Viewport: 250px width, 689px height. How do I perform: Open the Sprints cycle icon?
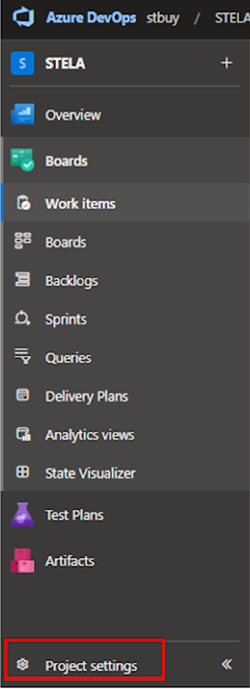click(22, 319)
